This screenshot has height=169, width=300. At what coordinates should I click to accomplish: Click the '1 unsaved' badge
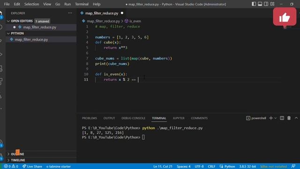pyautogui.click(x=42, y=21)
